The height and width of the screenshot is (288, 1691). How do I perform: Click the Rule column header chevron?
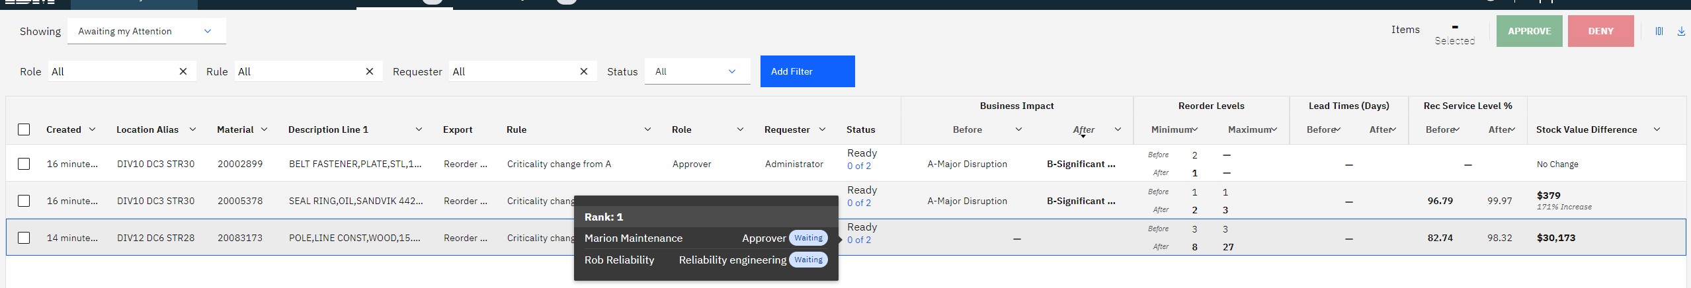point(647,129)
